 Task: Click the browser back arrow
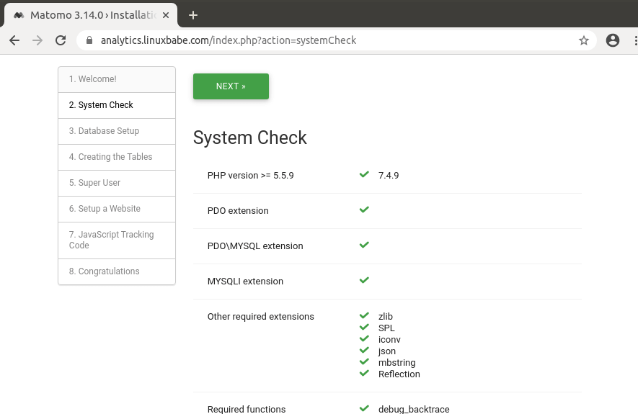(14, 40)
